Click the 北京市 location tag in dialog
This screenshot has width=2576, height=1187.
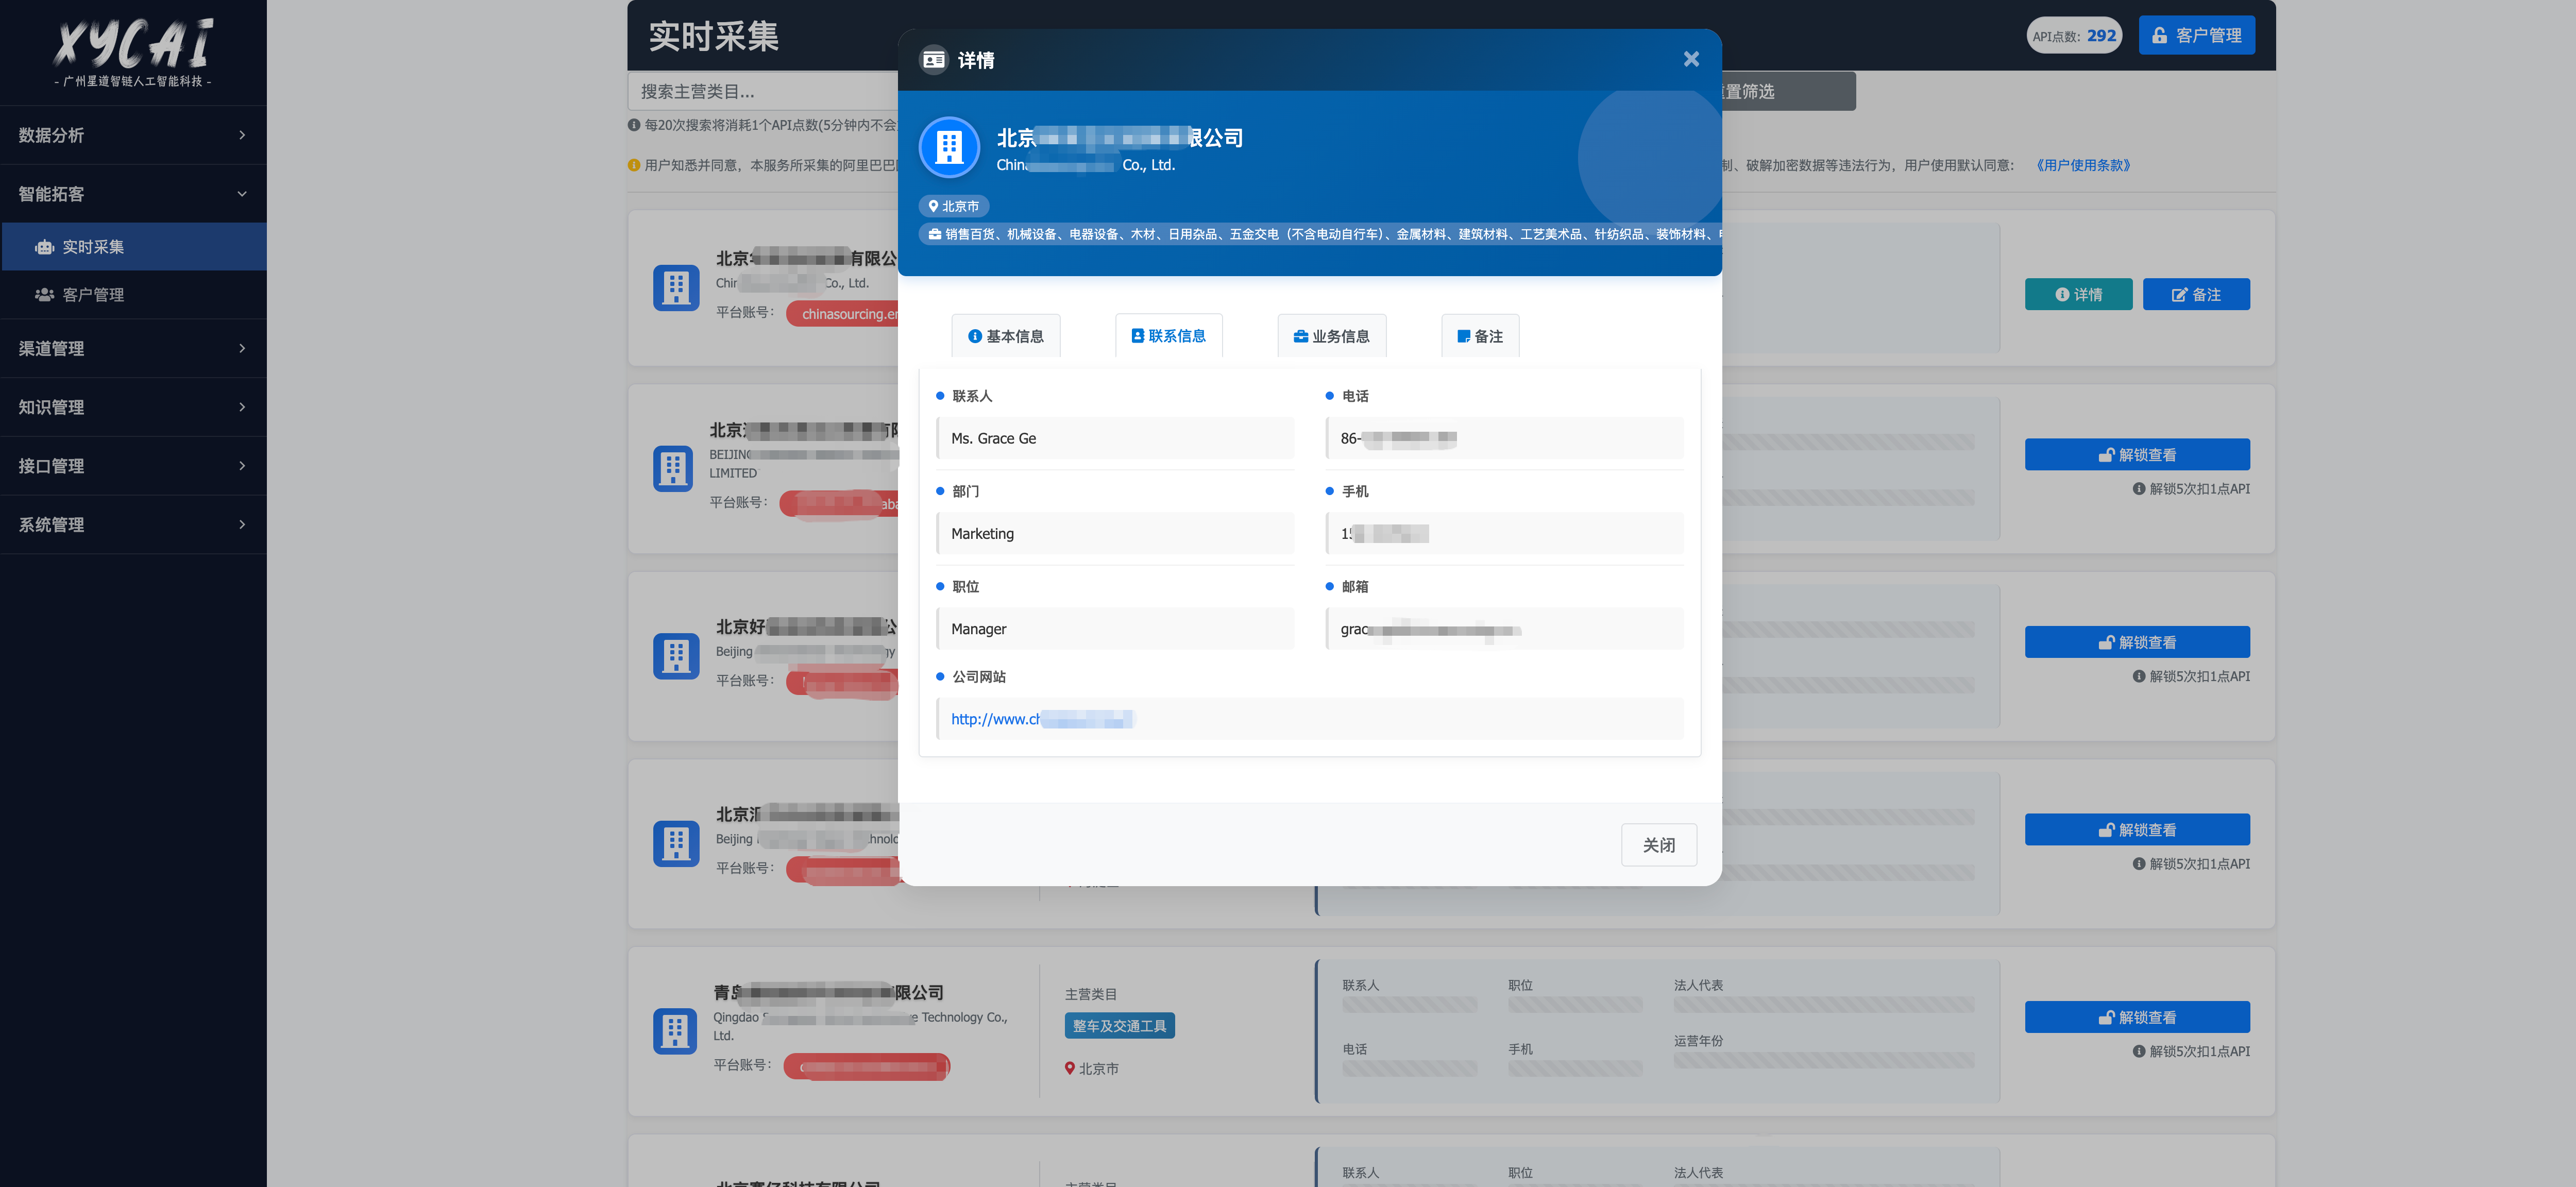coord(954,206)
